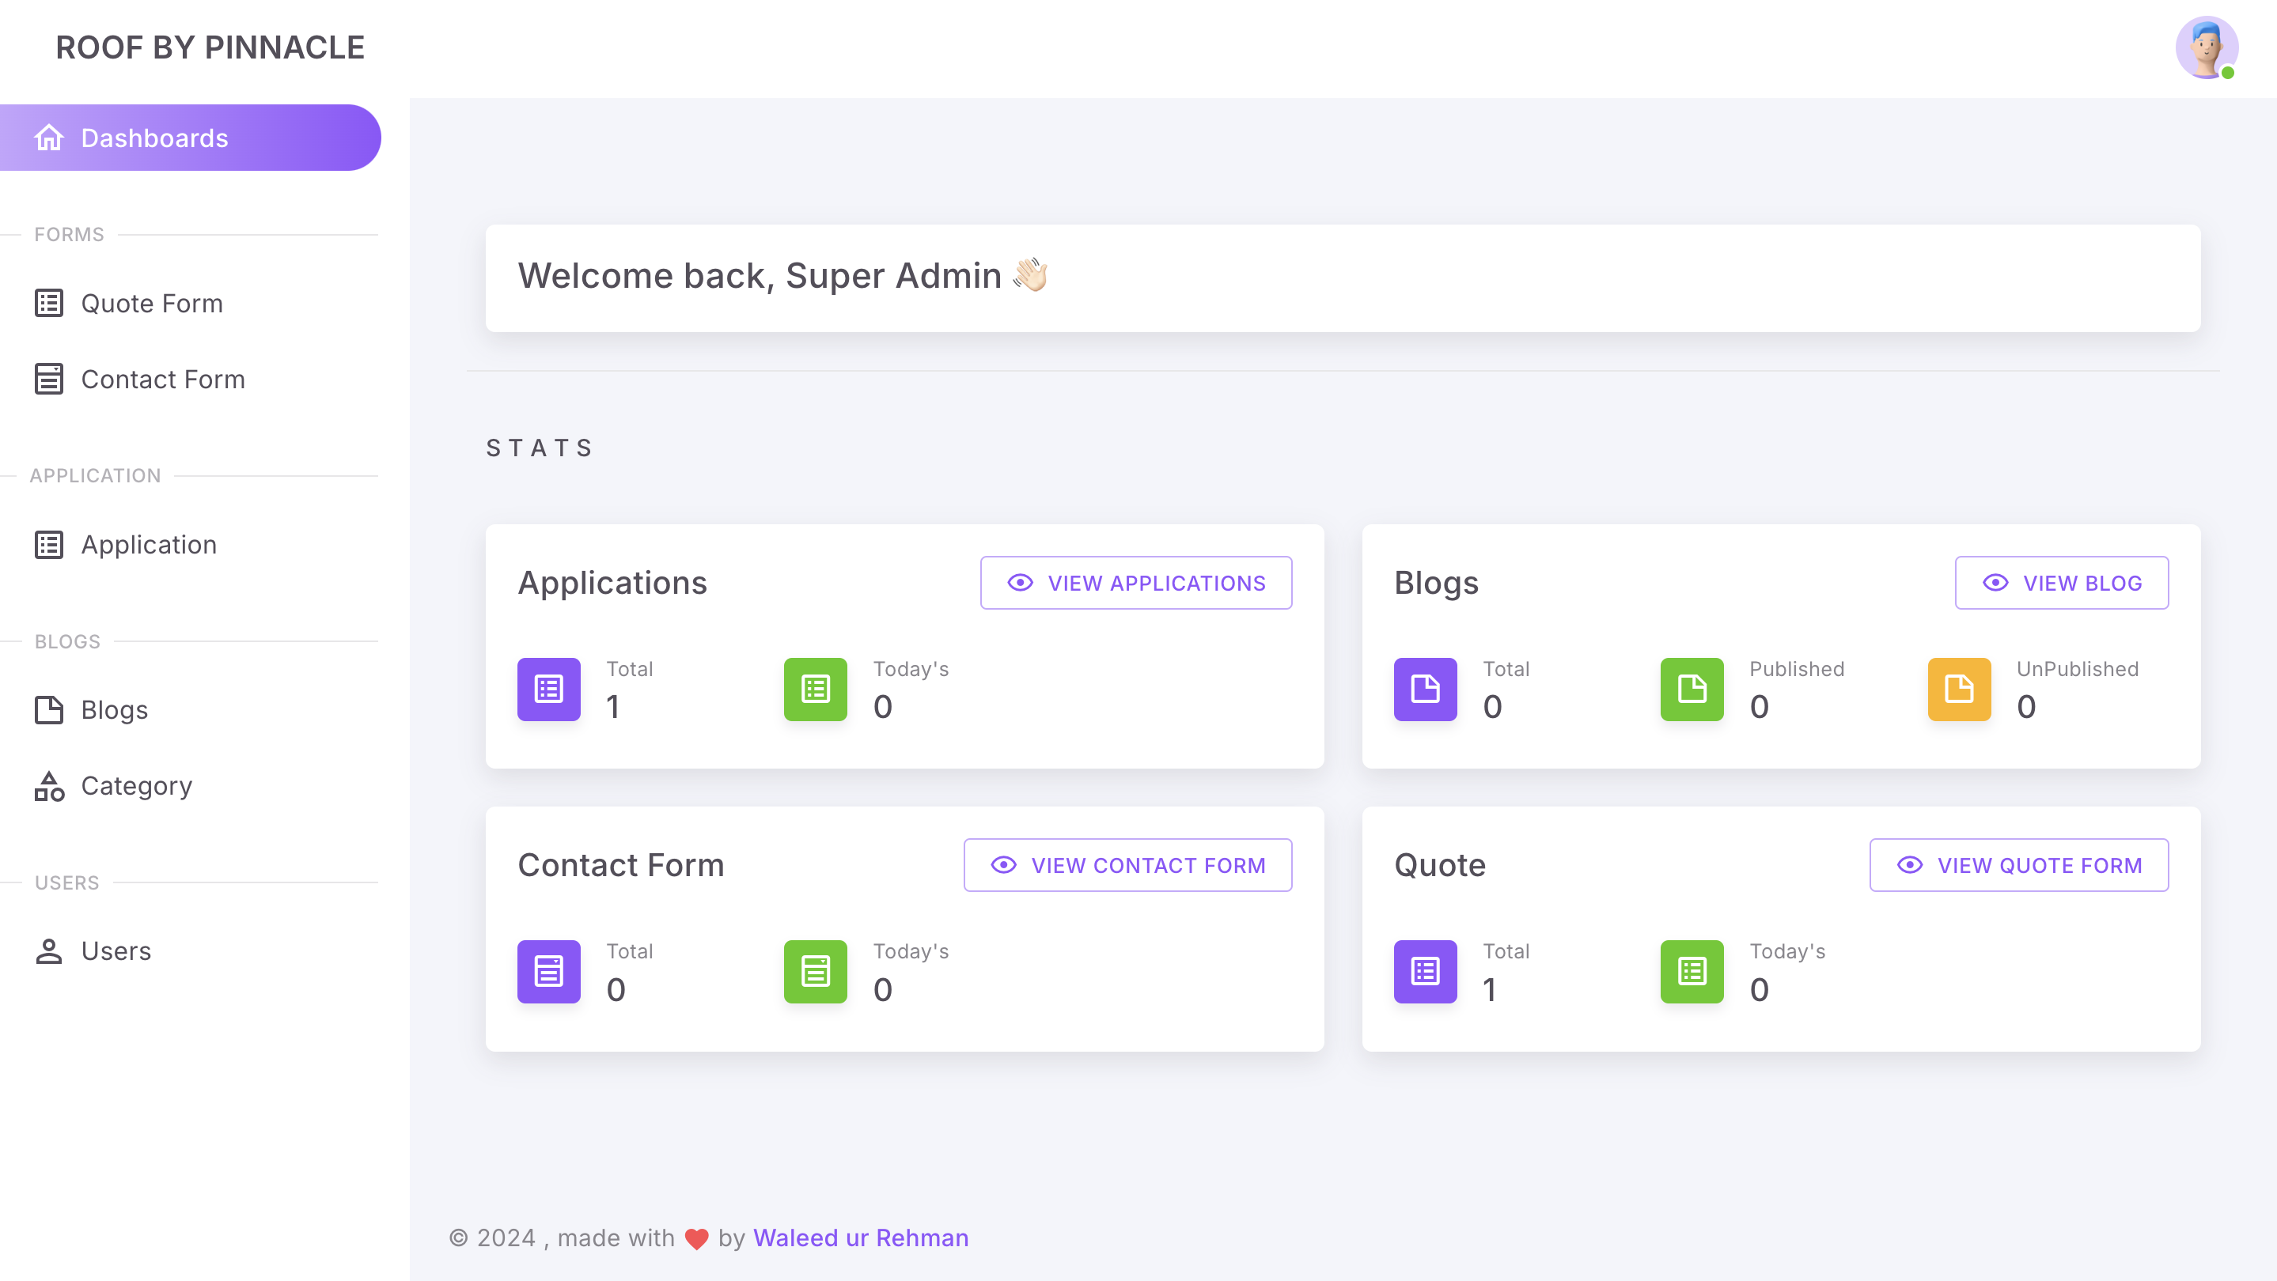
Task: Expand the USERS section in sidebar
Action: click(x=66, y=882)
